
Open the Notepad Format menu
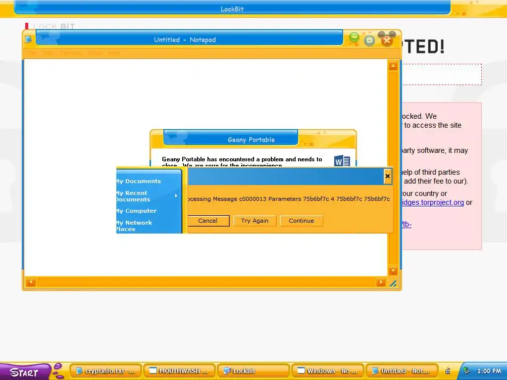pos(70,53)
